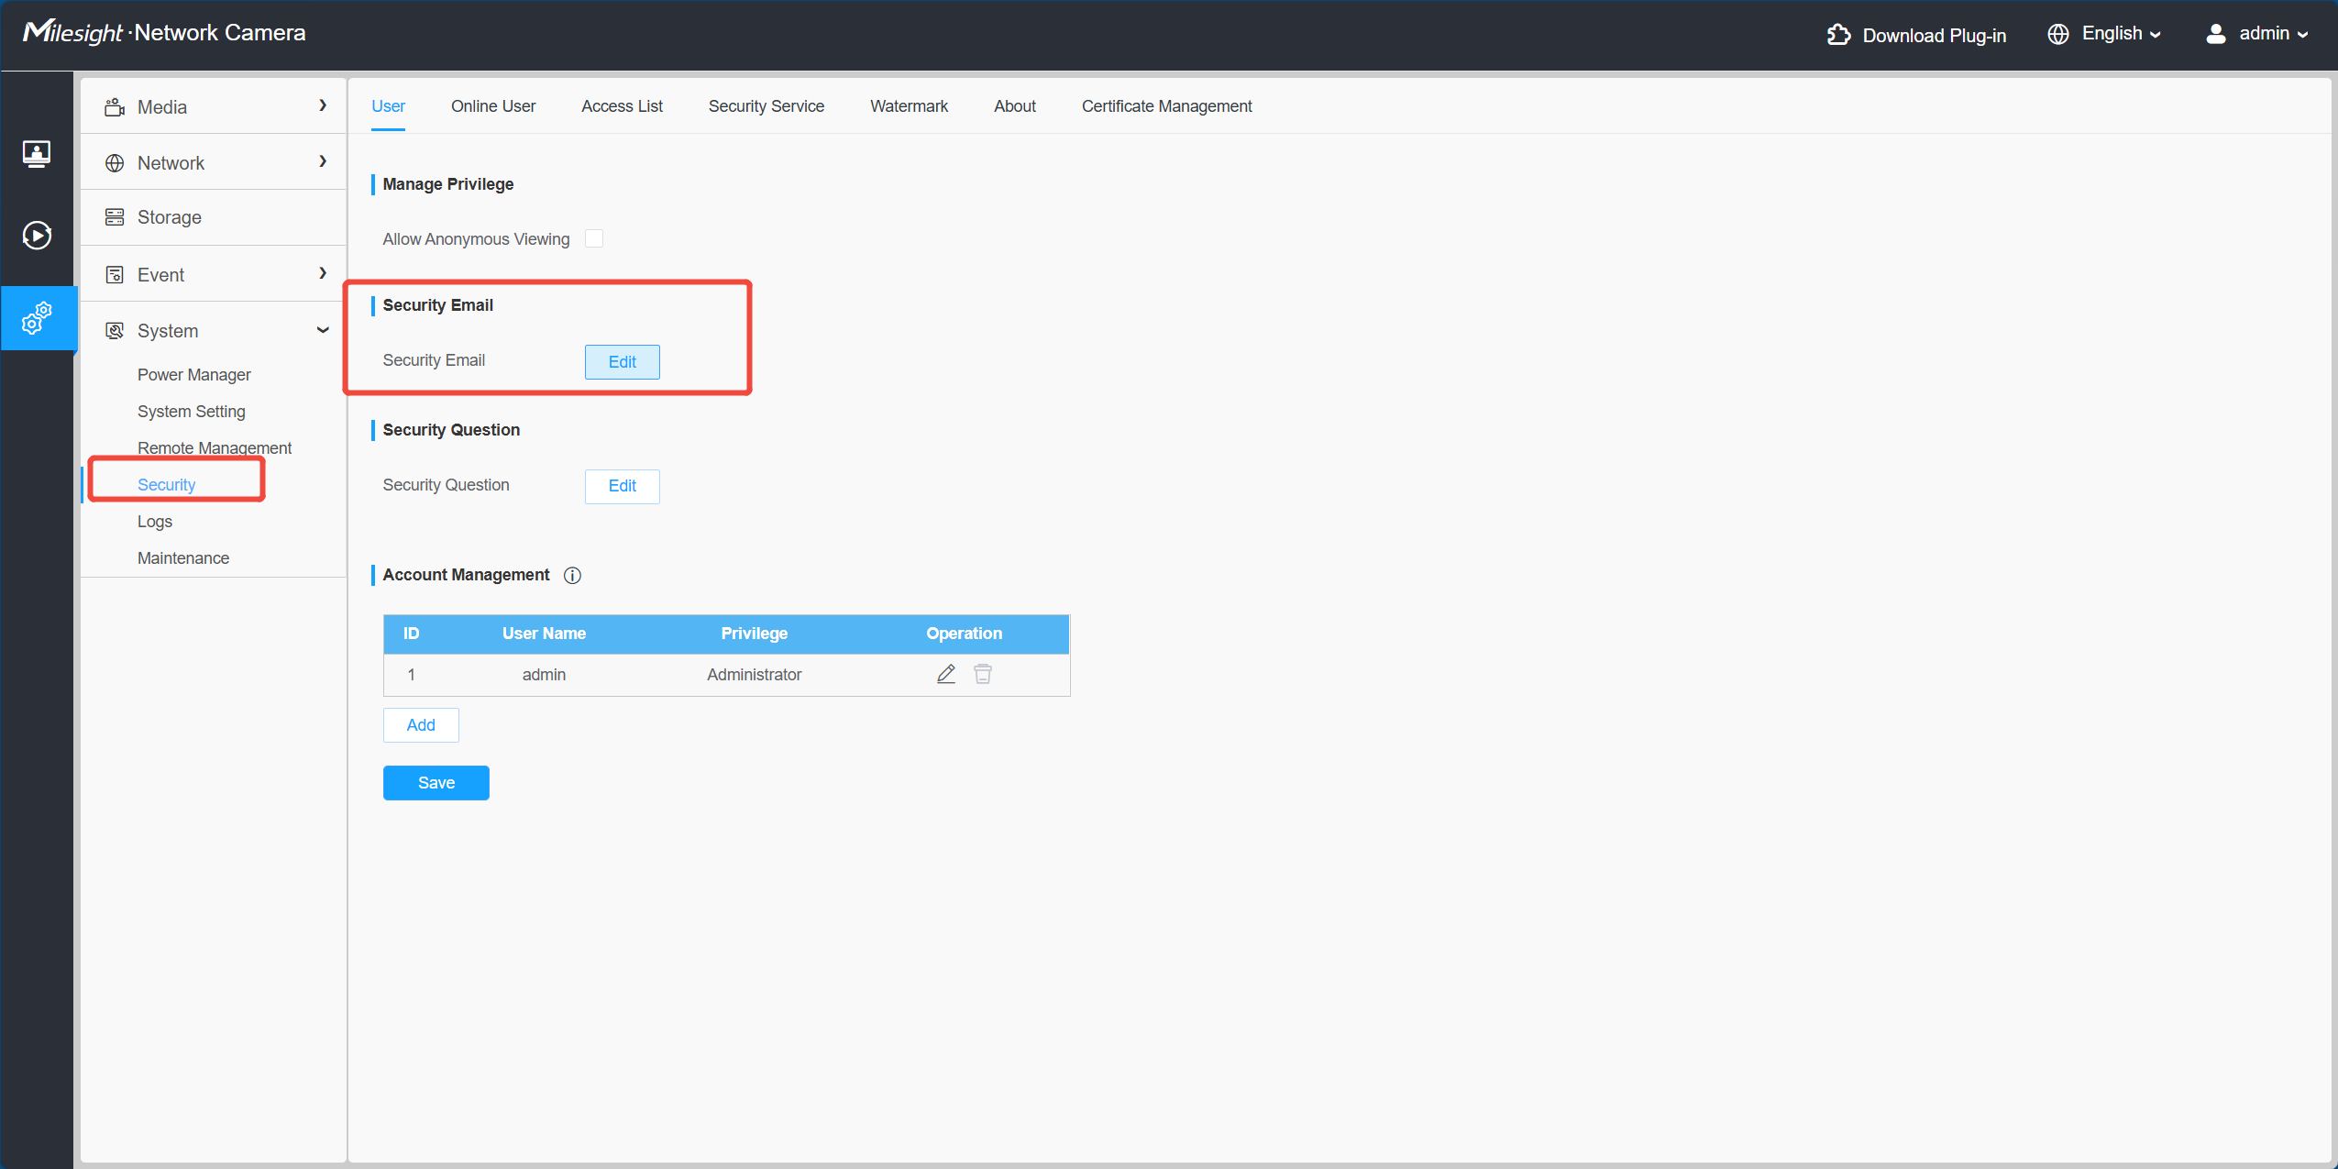The image size is (2338, 1169).
Task: Switch to the Access List tab
Action: (622, 106)
